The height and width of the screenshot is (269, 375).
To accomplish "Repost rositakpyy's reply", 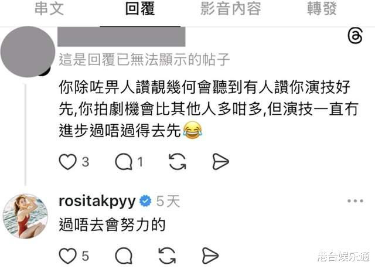I will click(x=167, y=256).
